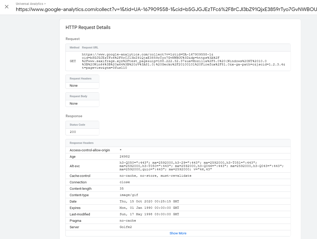
Task: Click the Server value Golfe2
Action: 126,227
